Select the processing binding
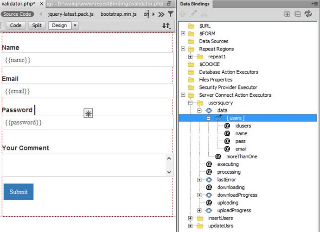Image resolution: width=320 pixels, height=232 pixels. pos(229,172)
